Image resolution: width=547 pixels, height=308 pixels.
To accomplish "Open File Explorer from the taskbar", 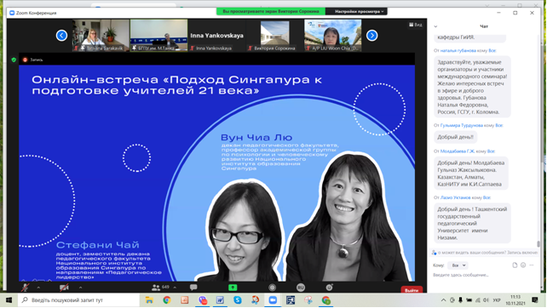I will (x=149, y=300).
